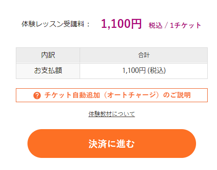This screenshot has width=217, height=170.
Task: Click the 1チケット text at the top right
Action: pos(185,26)
